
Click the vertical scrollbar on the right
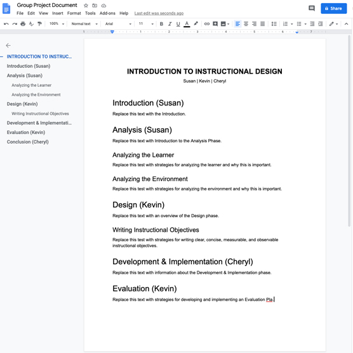349,131
